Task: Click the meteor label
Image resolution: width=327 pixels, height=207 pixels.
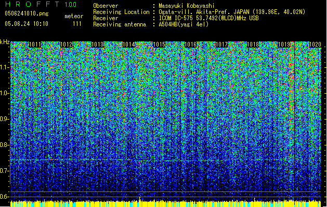Action: [74, 16]
